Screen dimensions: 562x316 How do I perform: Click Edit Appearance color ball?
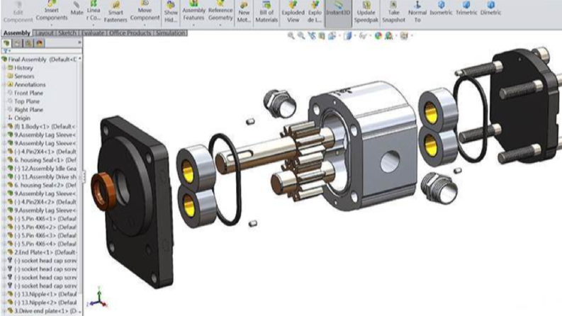point(378,35)
